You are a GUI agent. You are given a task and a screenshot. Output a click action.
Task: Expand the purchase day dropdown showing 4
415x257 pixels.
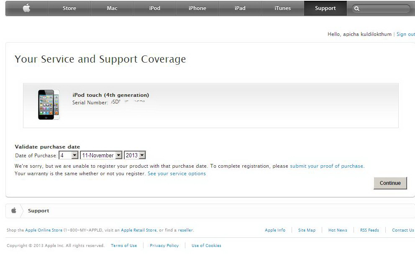click(69, 155)
